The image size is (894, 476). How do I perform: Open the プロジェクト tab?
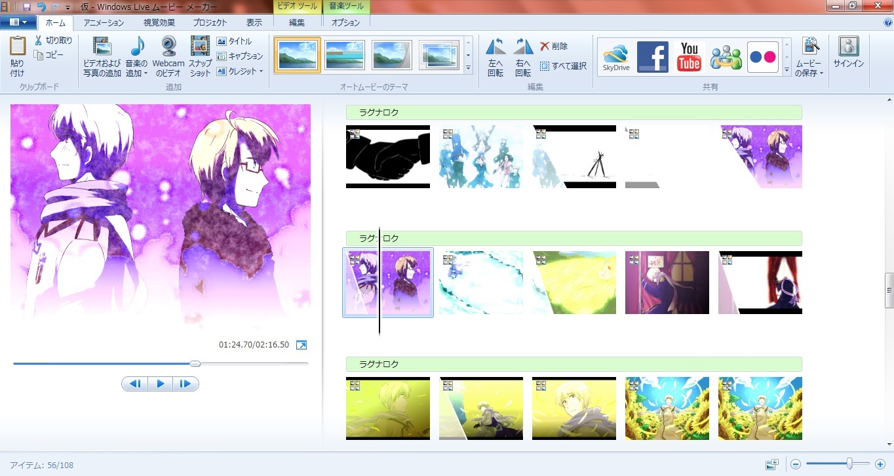pyautogui.click(x=210, y=23)
